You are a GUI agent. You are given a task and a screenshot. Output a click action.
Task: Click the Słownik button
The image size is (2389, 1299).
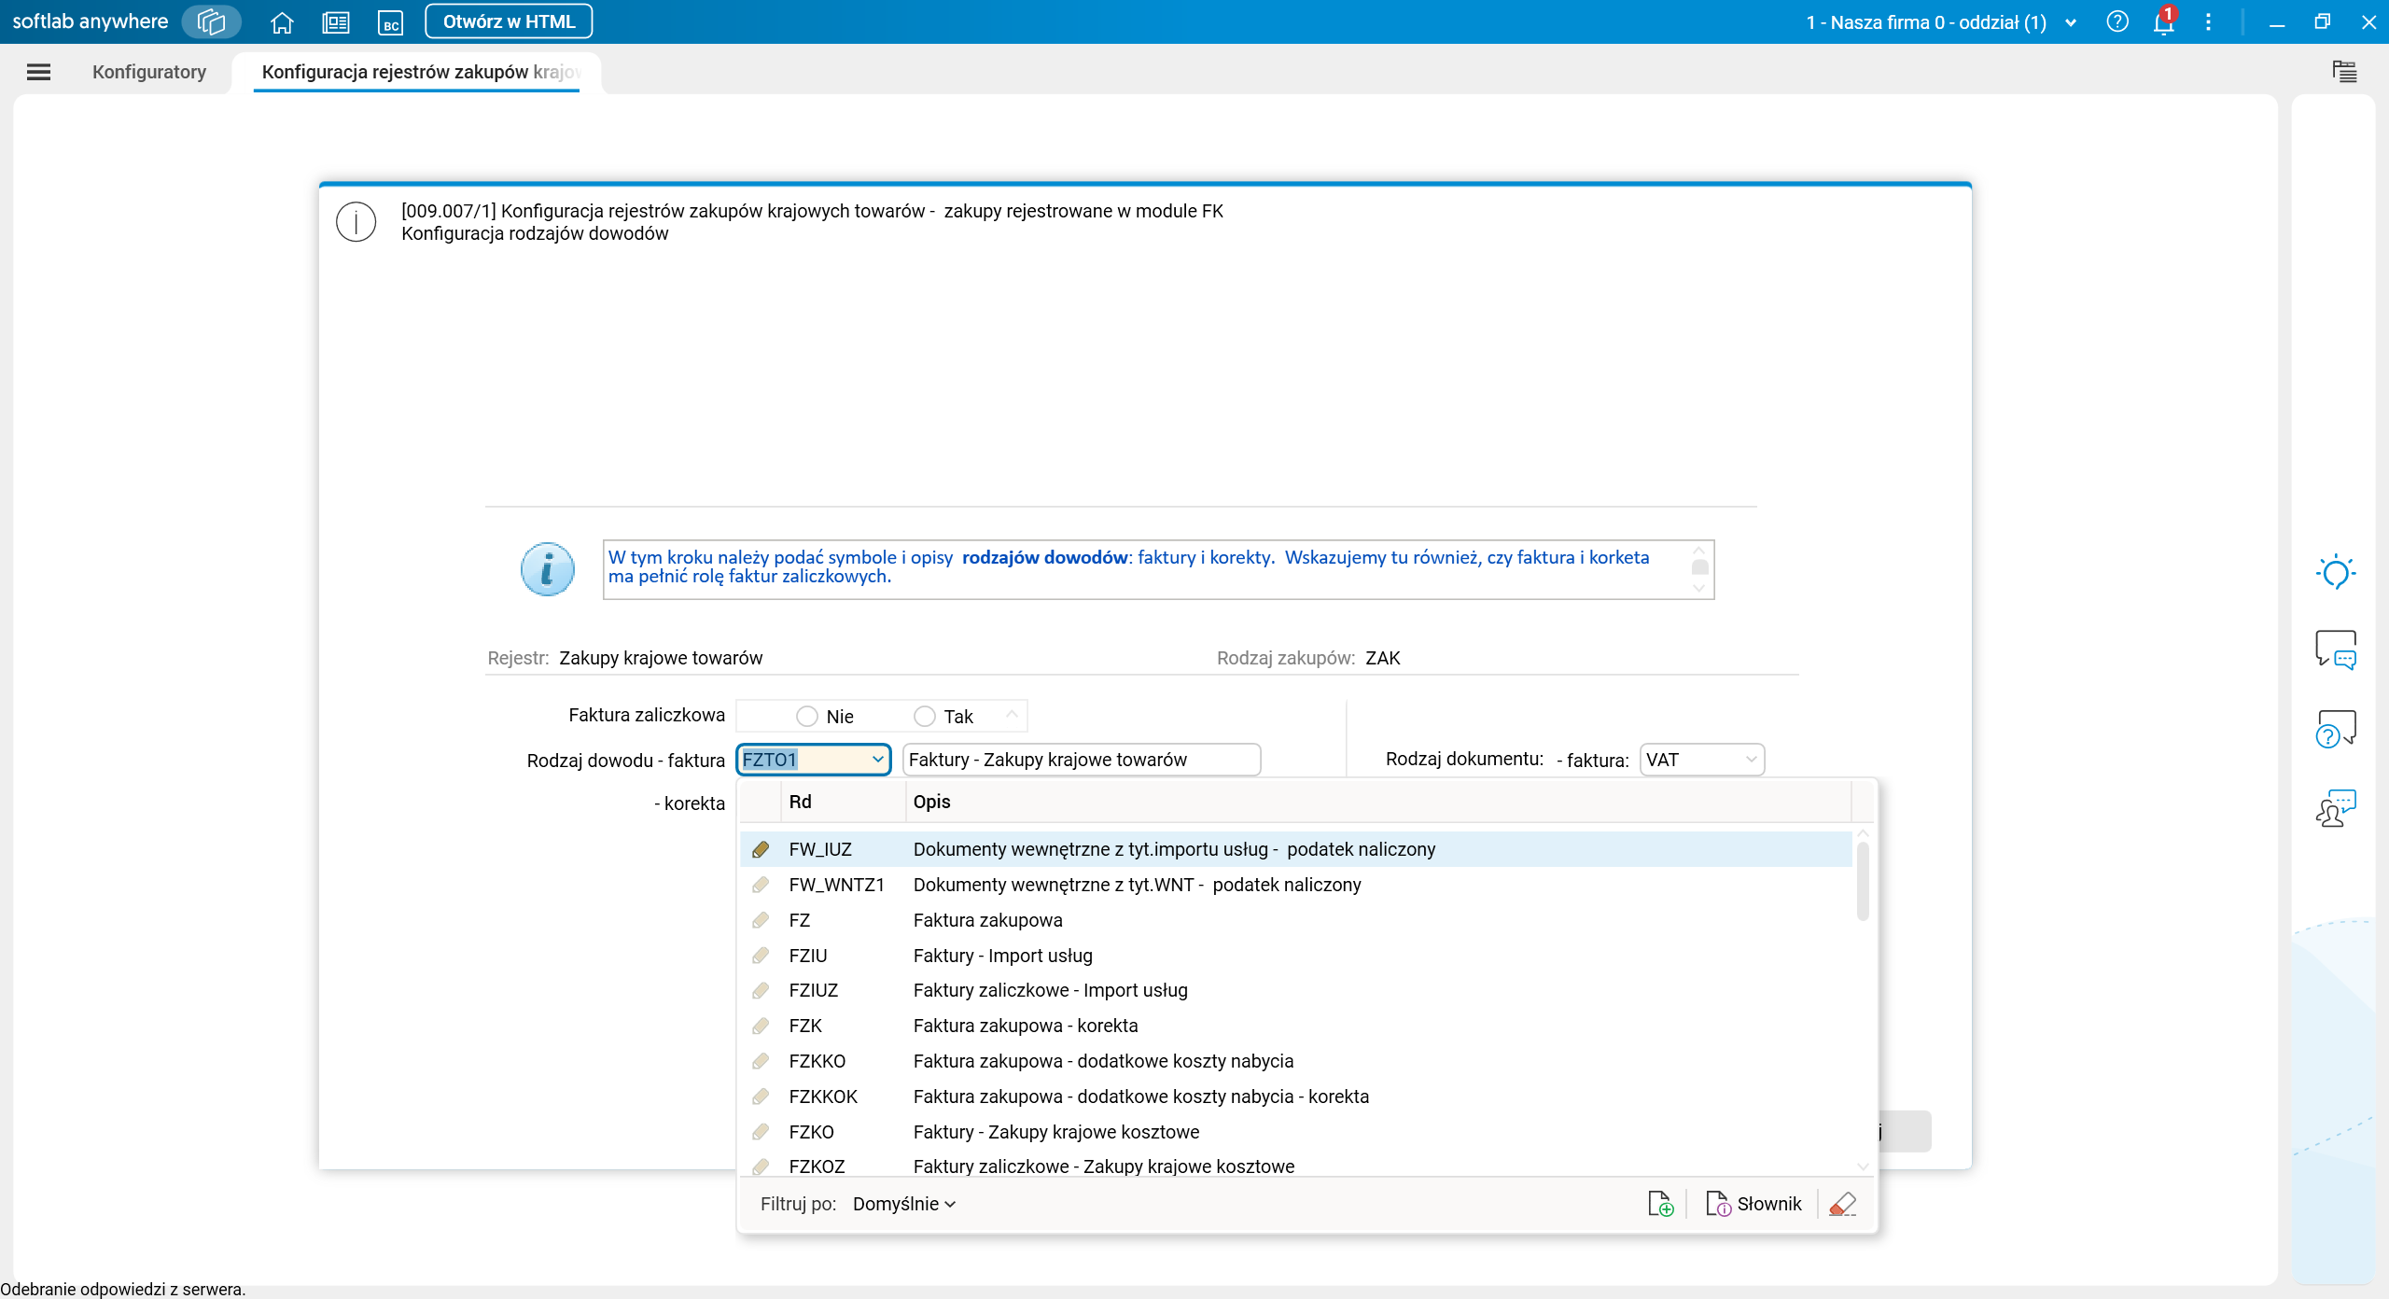tap(1754, 1204)
